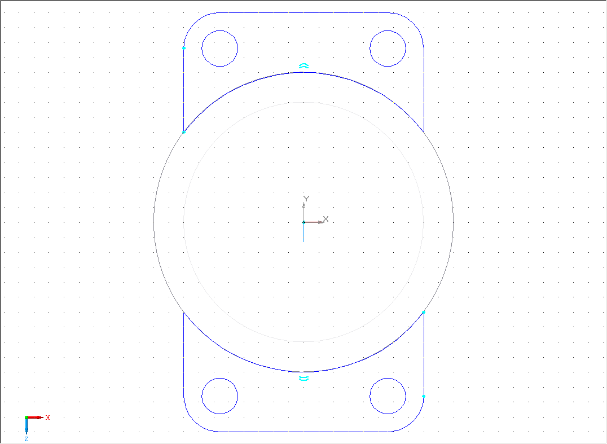Select the bottom-left rounded corner arc

(x=193, y=421)
